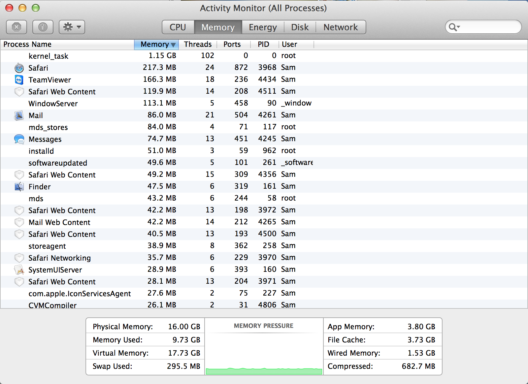
Task: Select the storeagent process
Action: pyautogui.click(x=264, y=246)
